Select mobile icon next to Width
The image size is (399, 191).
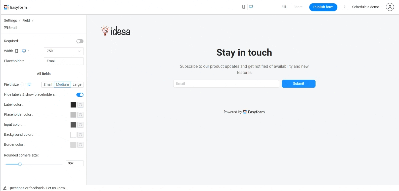[17, 51]
